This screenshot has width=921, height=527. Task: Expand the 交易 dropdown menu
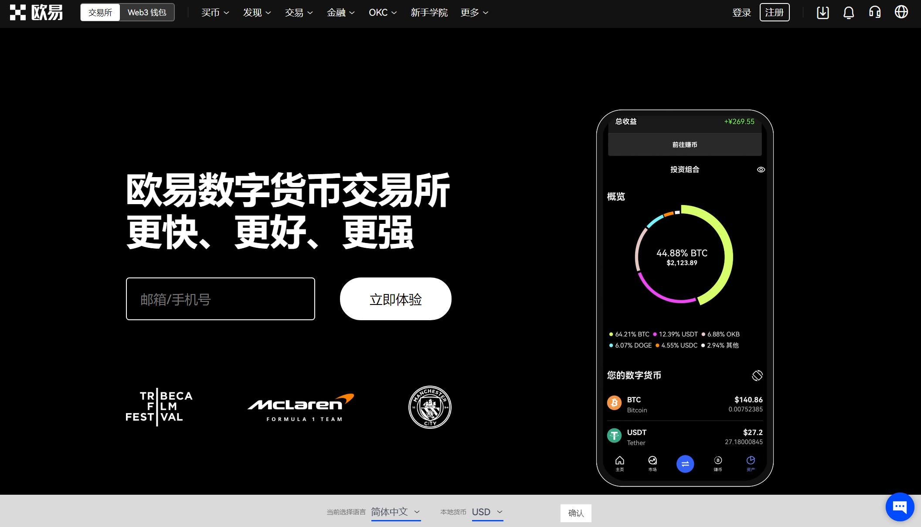(x=297, y=12)
